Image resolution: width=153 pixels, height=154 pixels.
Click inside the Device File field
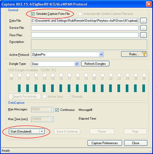[85, 28]
